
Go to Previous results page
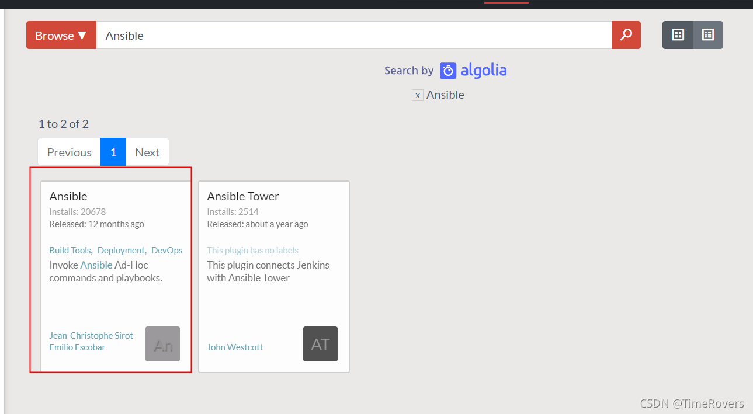coord(69,152)
